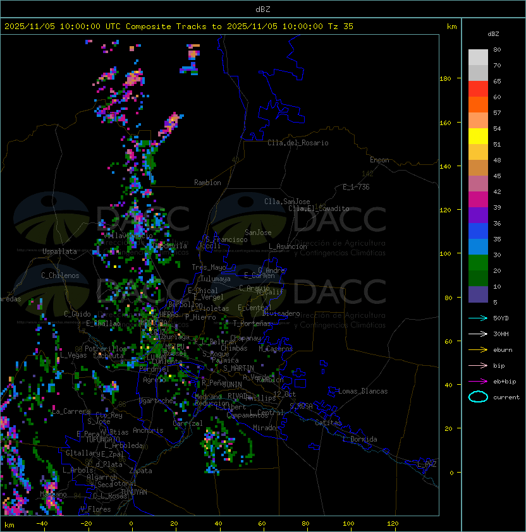Click the 'Medrano' map label
This screenshot has width=526, height=532.
209,396
